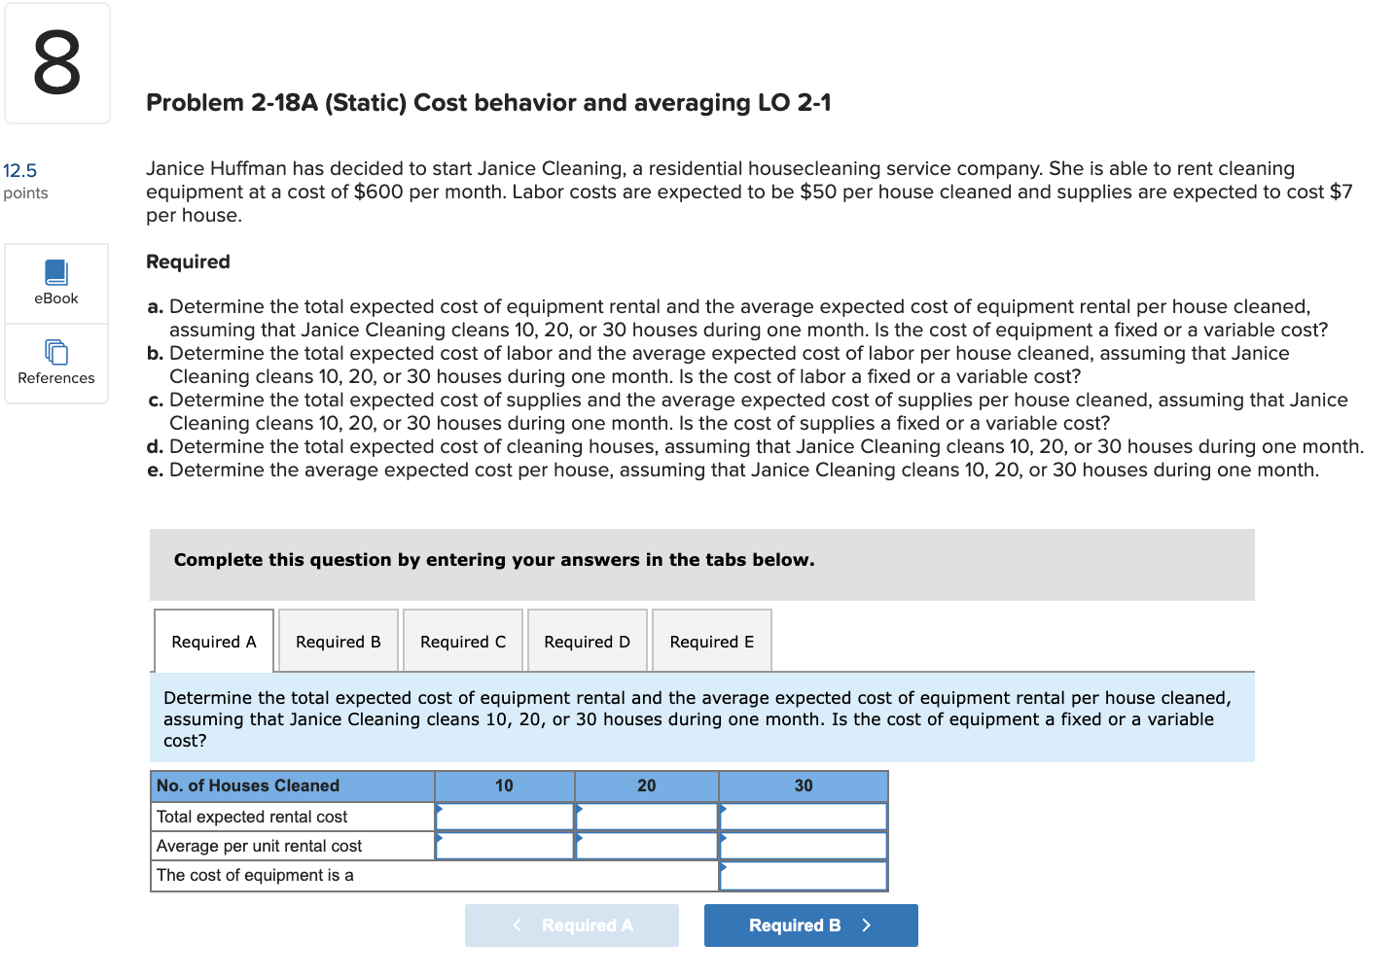The image size is (1395, 978).
Task: Switch to the Required C tab
Action: coord(462,641)
